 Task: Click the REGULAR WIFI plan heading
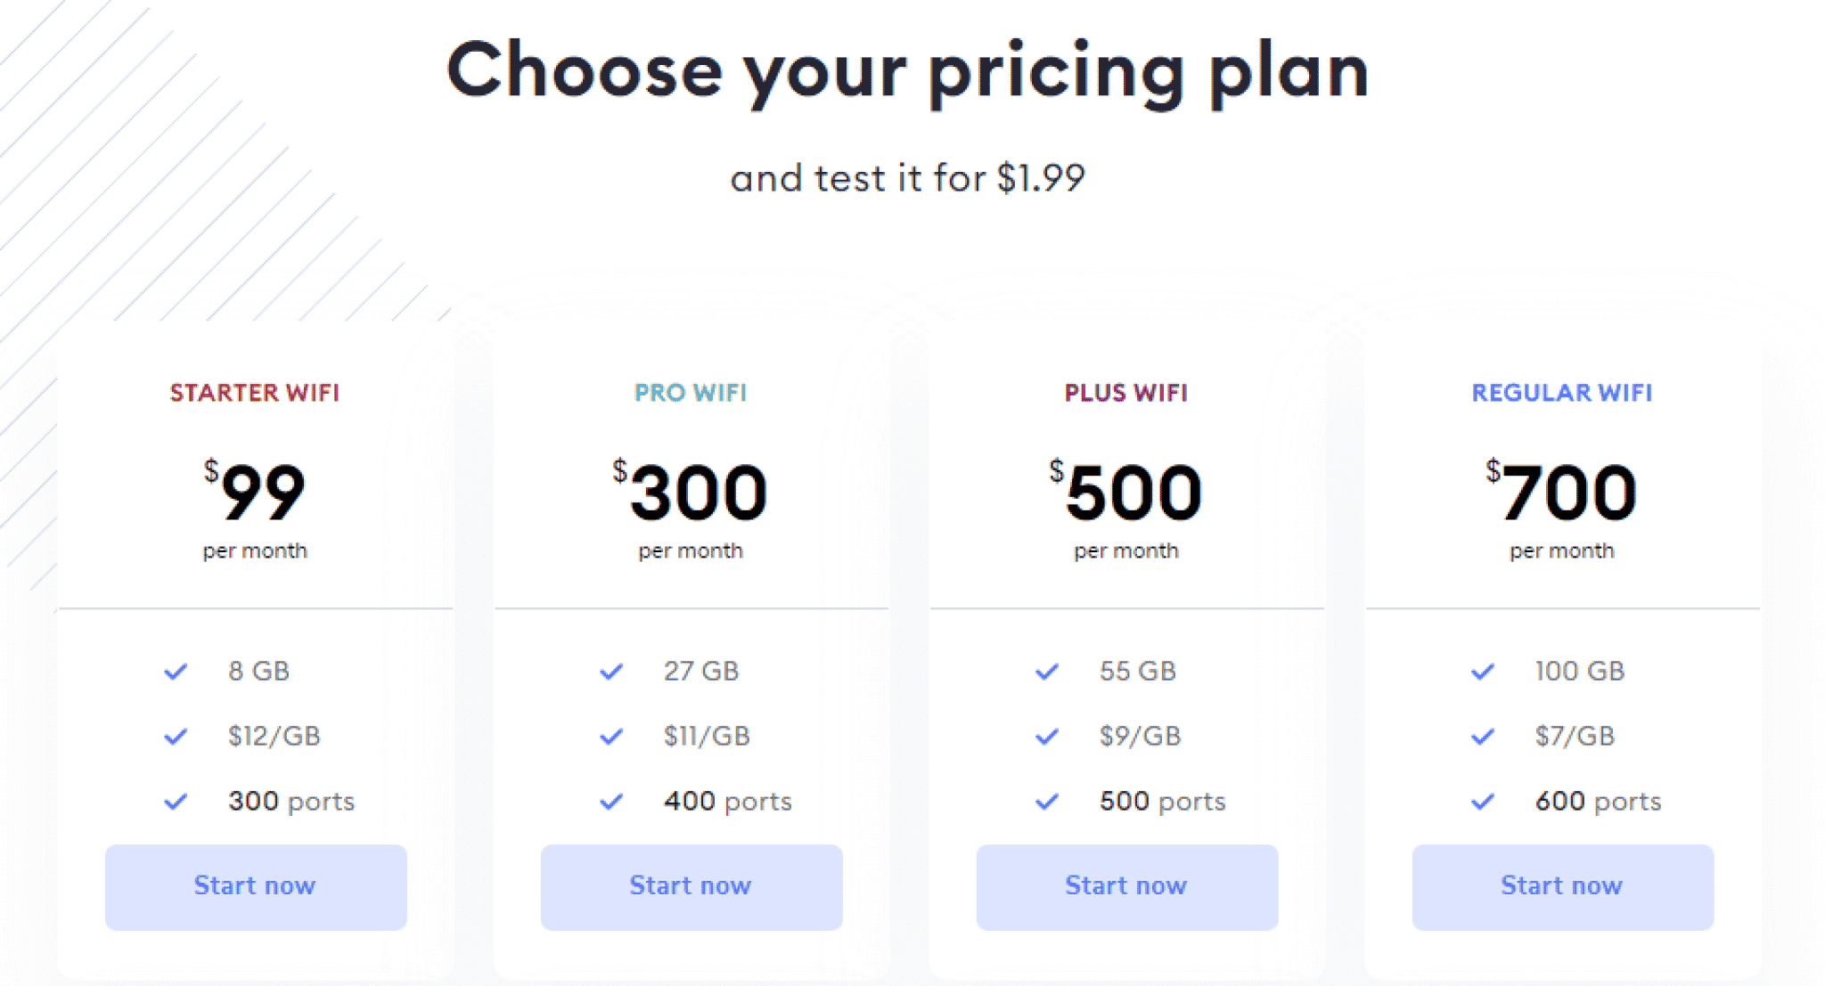coord(1562,393)
